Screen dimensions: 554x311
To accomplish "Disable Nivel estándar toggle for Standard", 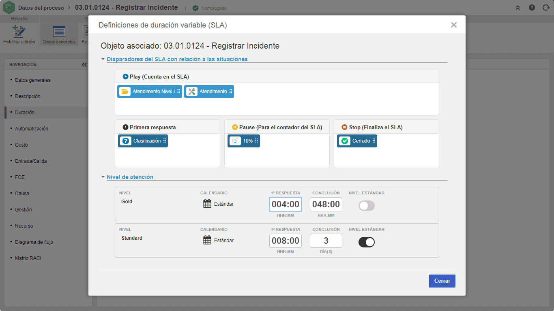I will click(367, 242).
